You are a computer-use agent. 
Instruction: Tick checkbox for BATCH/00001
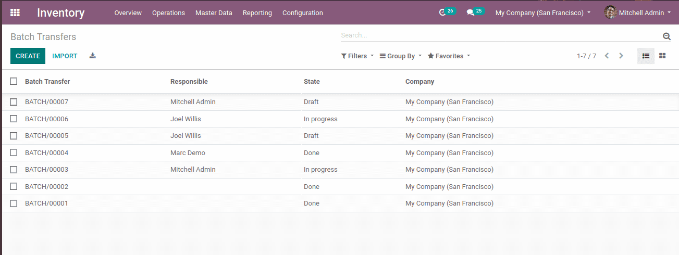coord(14,203)
